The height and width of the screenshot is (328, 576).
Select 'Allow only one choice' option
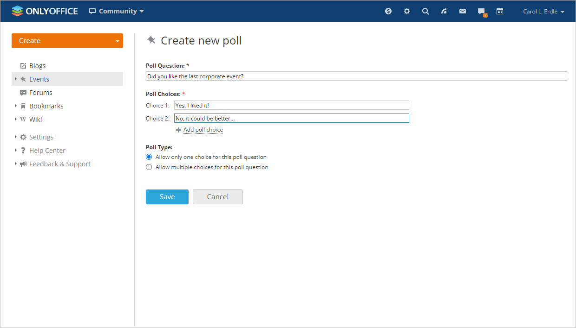[x=149, y=157]
